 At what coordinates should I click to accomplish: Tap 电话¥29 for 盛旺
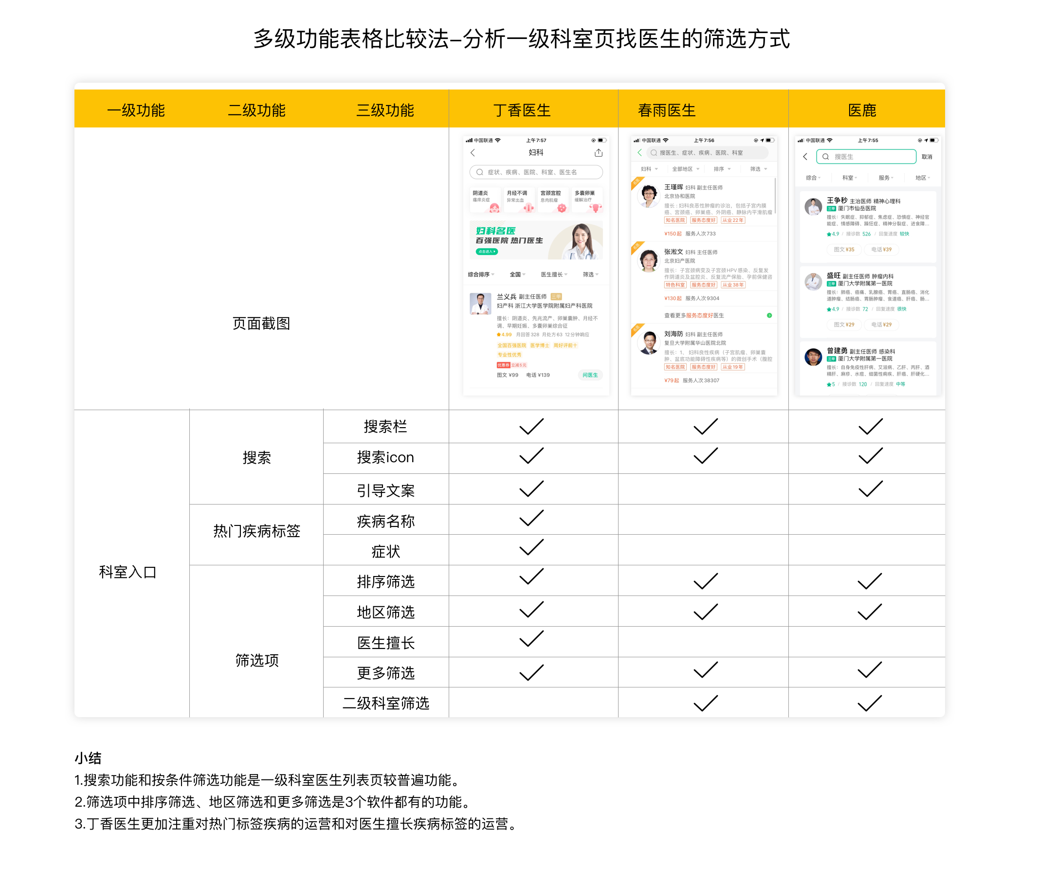pyautogui.click(x=881, y=324)
